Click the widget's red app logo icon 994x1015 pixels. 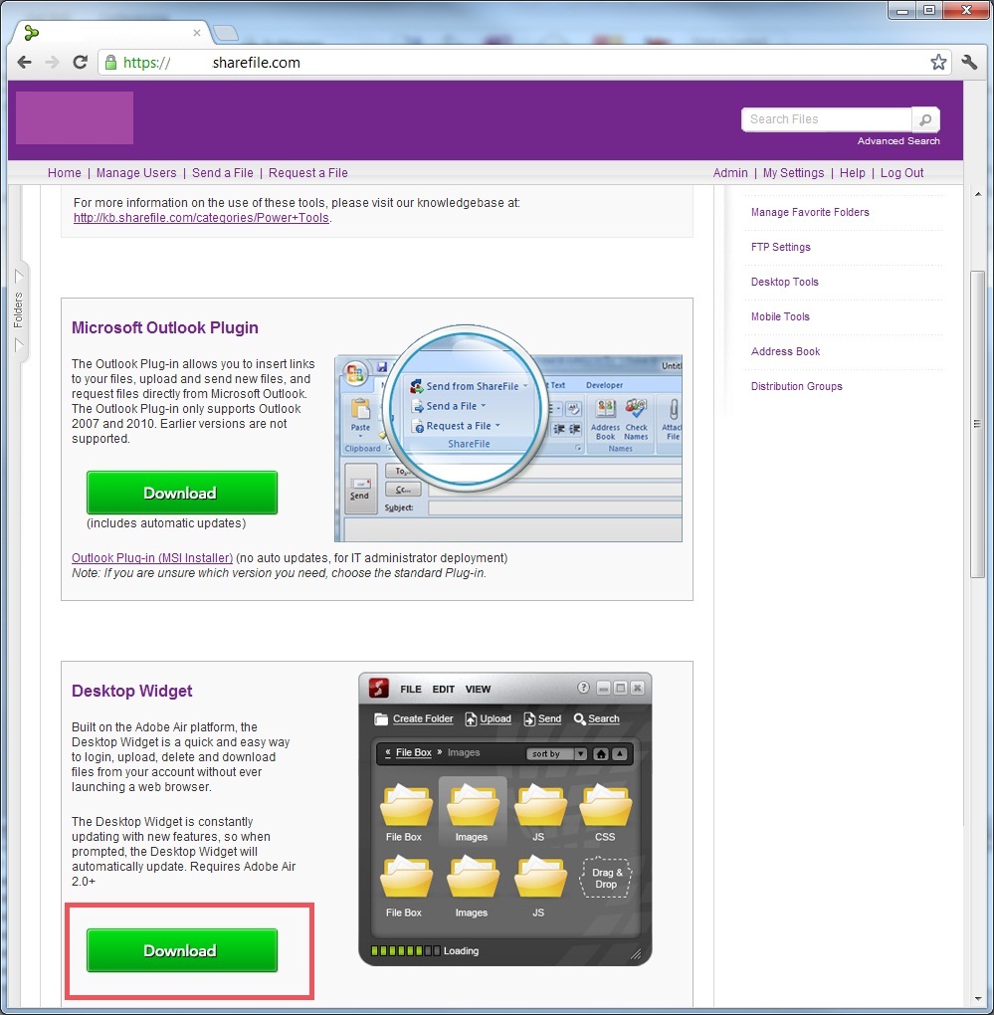click(378, 688)
